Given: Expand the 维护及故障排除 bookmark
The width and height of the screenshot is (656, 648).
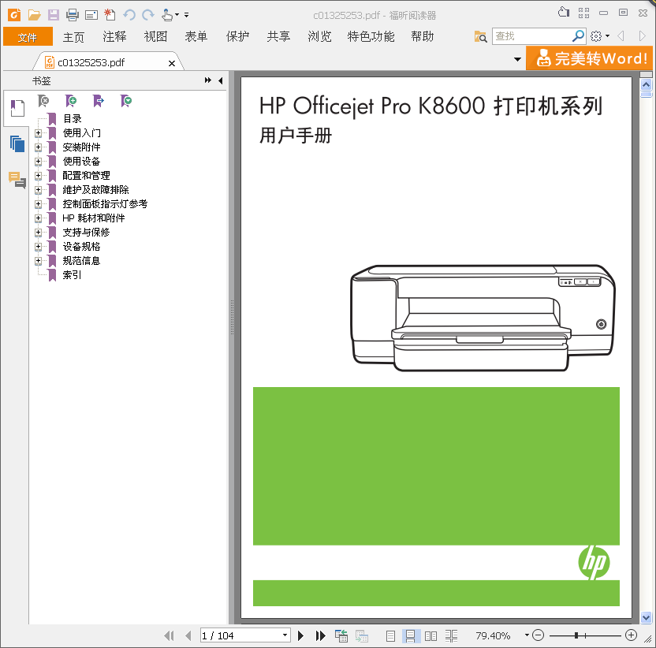Looking at the screenshot, I should click(38, 190).
